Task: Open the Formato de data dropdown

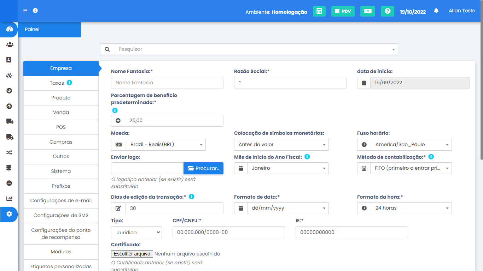Action: point(288,208)
